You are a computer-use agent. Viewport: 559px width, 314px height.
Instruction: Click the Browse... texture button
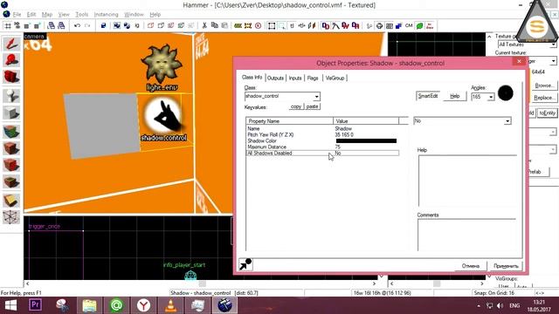[544, 85]
